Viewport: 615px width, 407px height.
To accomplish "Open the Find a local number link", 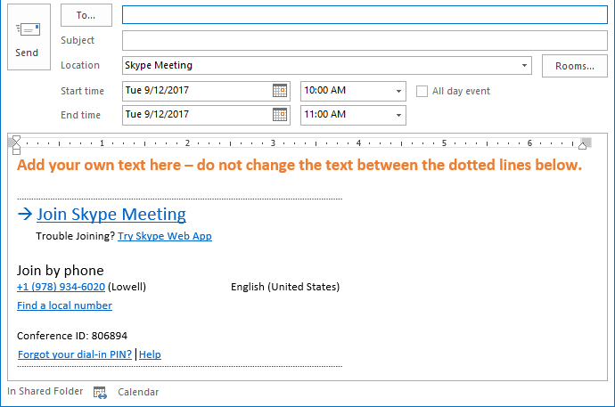I will 64,305.
